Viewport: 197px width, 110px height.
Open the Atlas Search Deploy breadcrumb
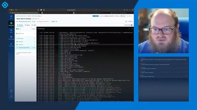pos(37,16)
